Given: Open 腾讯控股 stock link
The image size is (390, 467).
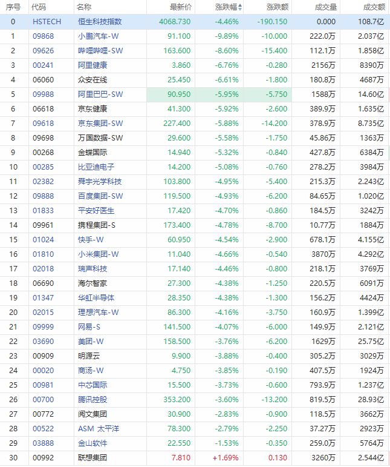Looking at the screenshot, I should click(x=93, y=400).
